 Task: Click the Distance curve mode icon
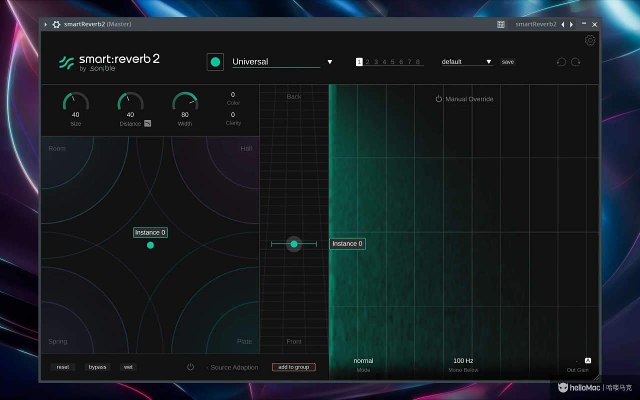pyautogui.click(x=147, y=123)
